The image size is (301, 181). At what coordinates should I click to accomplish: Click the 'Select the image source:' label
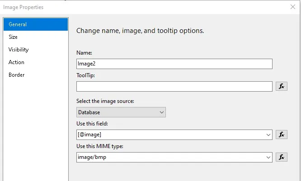click(106, 100)
